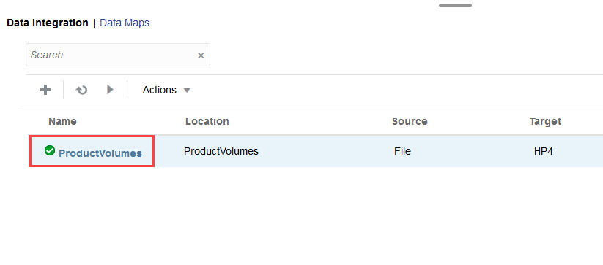Click the Data Integration heading

click(x=48, y=23)
